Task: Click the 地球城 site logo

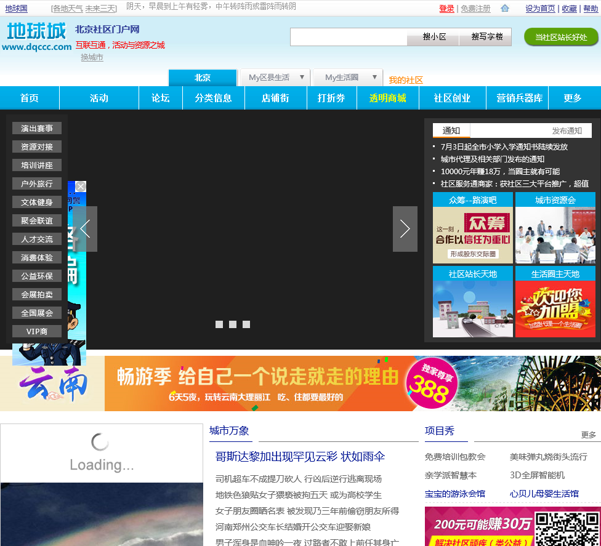Action: 37,36
